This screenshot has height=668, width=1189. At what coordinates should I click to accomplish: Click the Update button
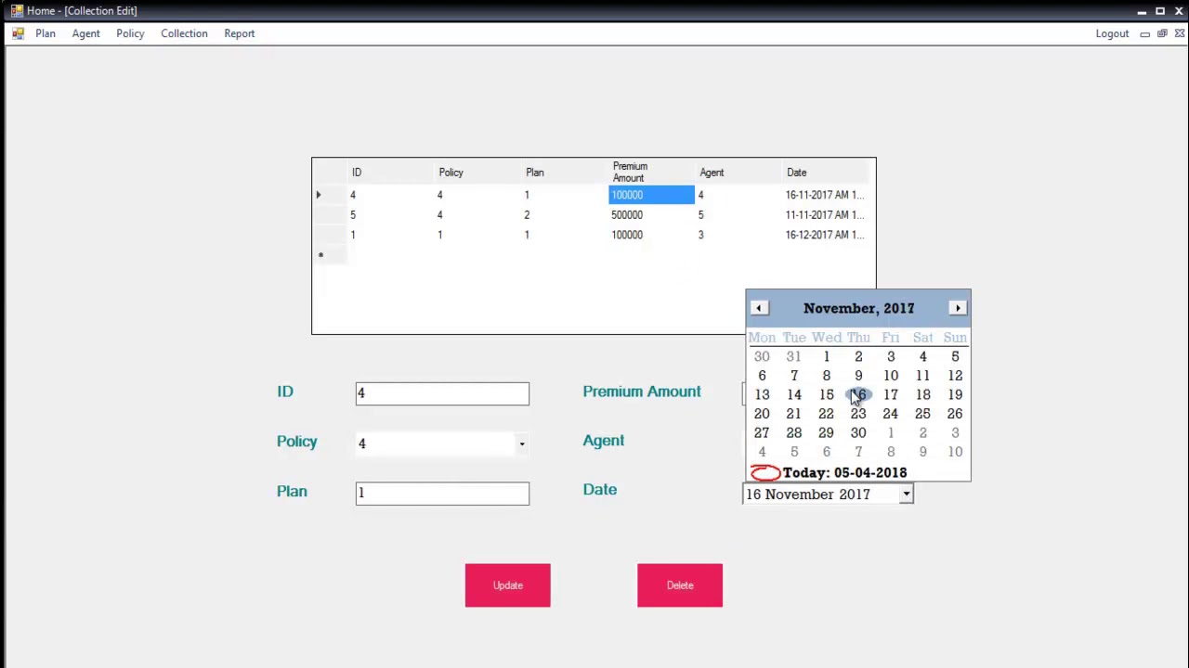click(508, 585)
